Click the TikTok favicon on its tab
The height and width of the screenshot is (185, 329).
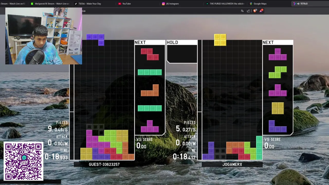76,4
